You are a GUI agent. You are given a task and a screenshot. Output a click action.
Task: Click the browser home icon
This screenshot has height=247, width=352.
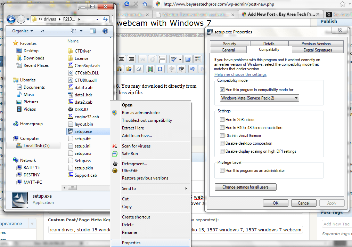[x=145, y=4]
